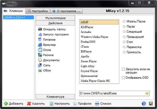Screen dimensions: 157x109
Task: Click the save floppy disk icon
Action: click(x=151, y=104)
